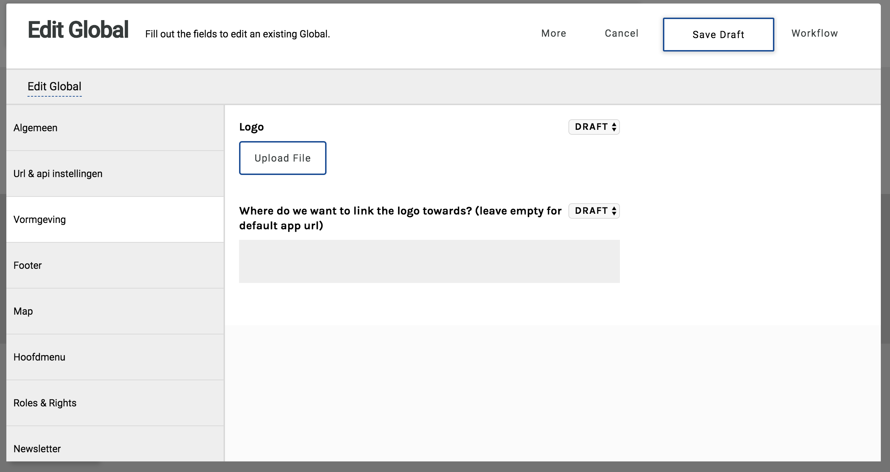Click the 'Edit Global' page heading

click(x=78, y=30)
